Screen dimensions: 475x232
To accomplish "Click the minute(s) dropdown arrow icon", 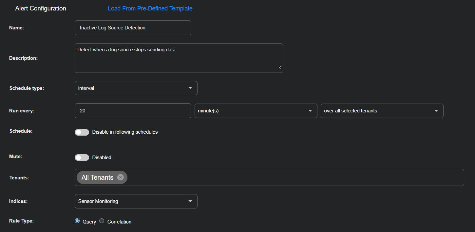I will pyautogui.click(x=310, y=111).
